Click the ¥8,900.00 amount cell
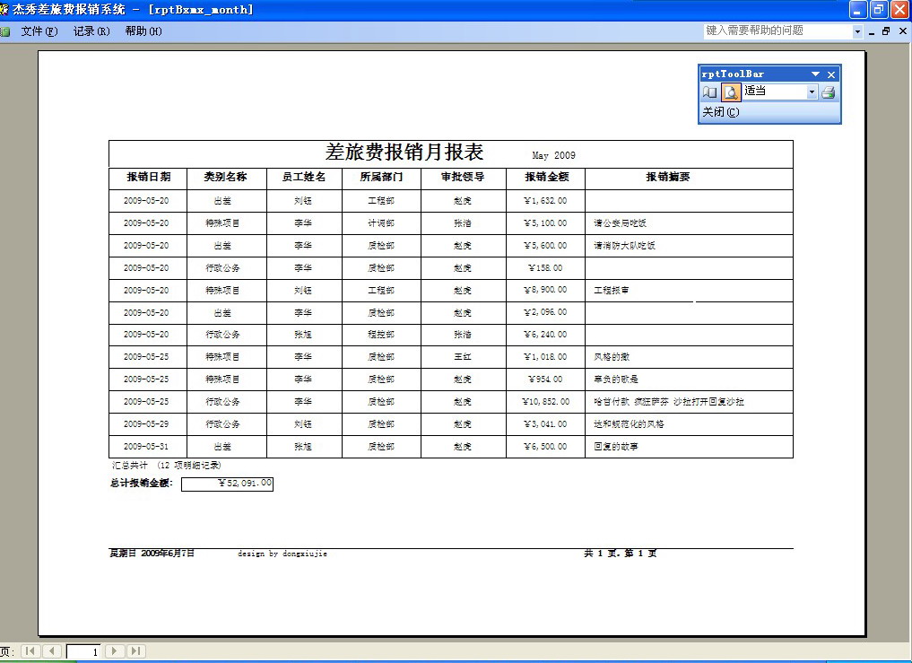Image resolution: width=912 pixels, height=663 pixels. (545, 290)
